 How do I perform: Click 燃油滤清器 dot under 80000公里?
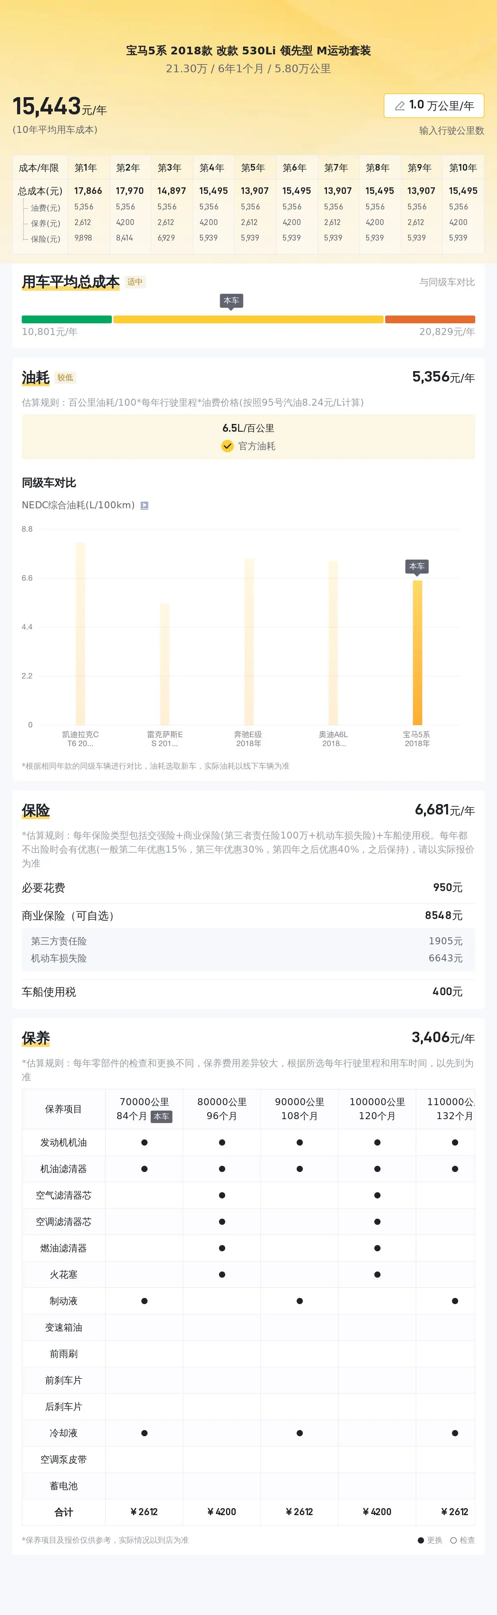coord(222,1248)
